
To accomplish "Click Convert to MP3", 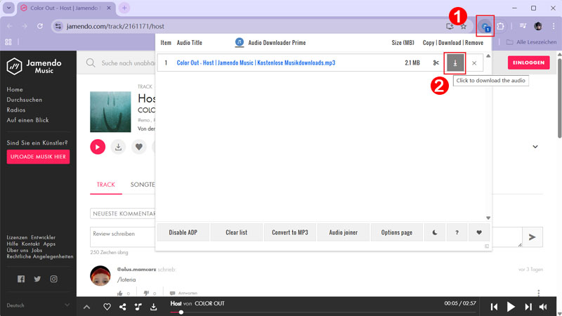I will point(290,232).
